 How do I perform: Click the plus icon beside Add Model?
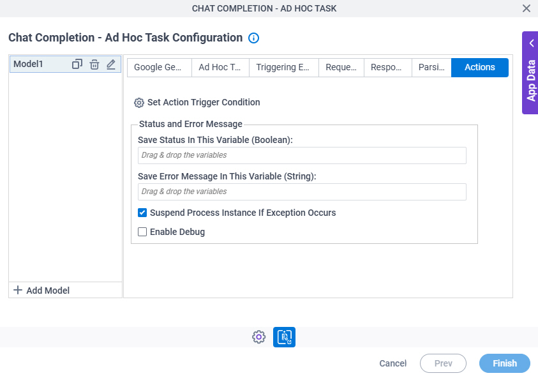tap(18, 290)
